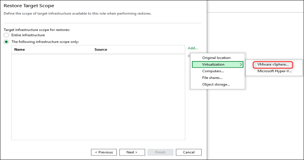
Task: Go back with the Previous button
Action: pos(104,152)
